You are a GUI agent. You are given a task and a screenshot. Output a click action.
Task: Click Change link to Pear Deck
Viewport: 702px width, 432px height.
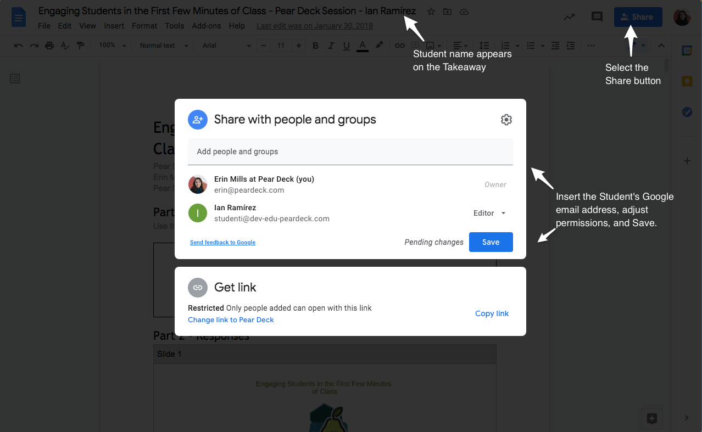pyautogui.click(x=231, y=320)
